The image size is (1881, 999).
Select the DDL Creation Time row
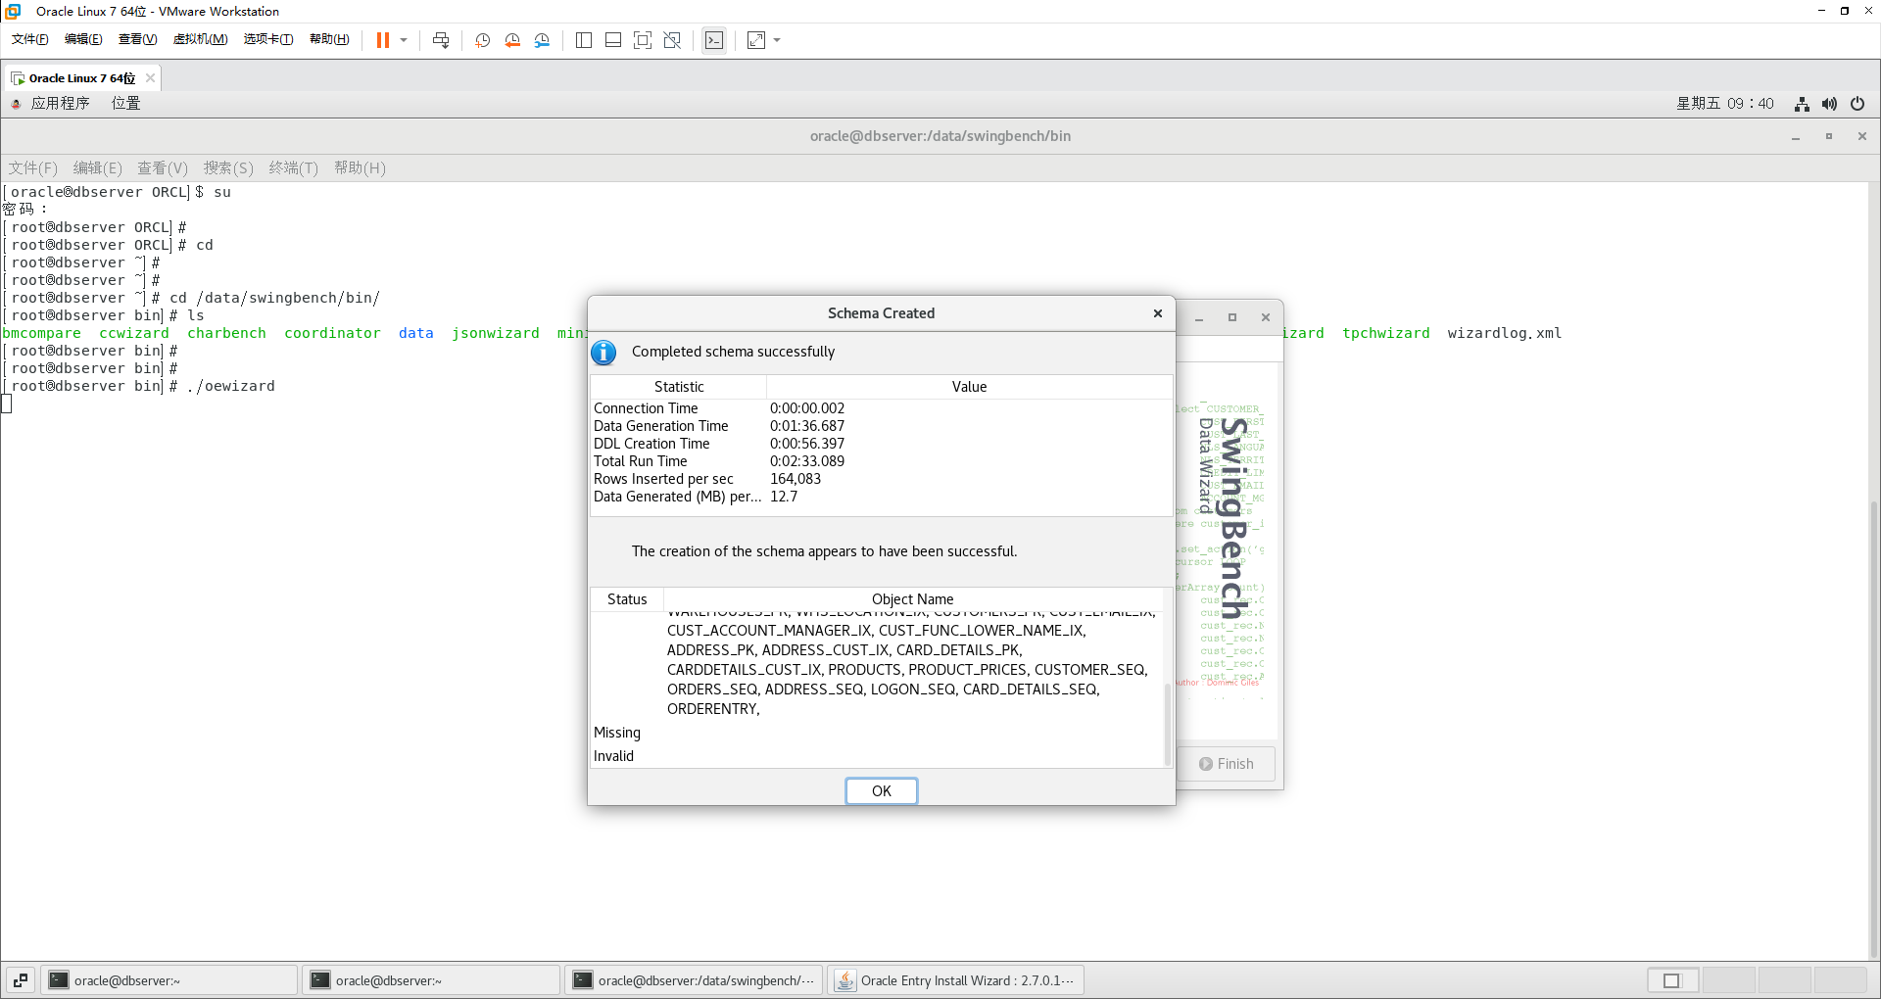click(x=881, y=444)
